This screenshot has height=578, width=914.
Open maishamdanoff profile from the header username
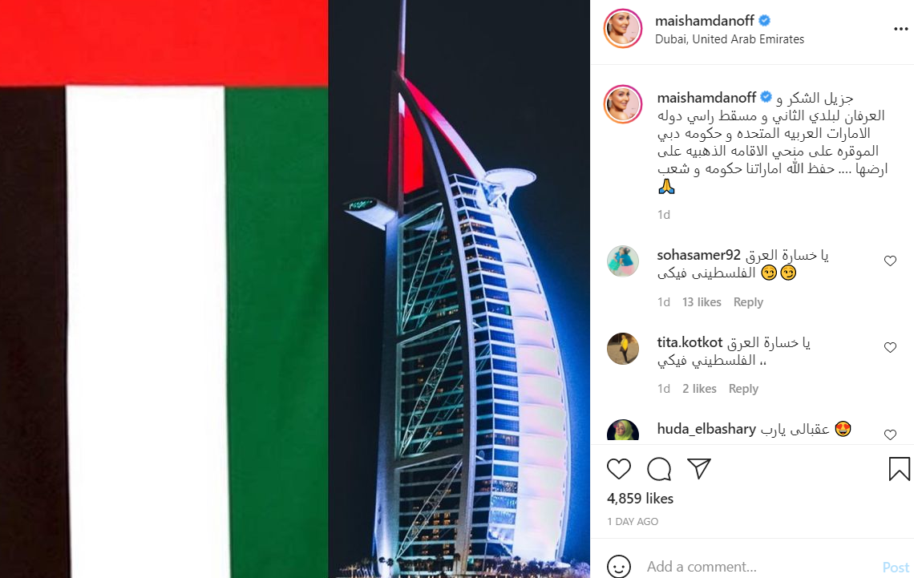point(705,21)
